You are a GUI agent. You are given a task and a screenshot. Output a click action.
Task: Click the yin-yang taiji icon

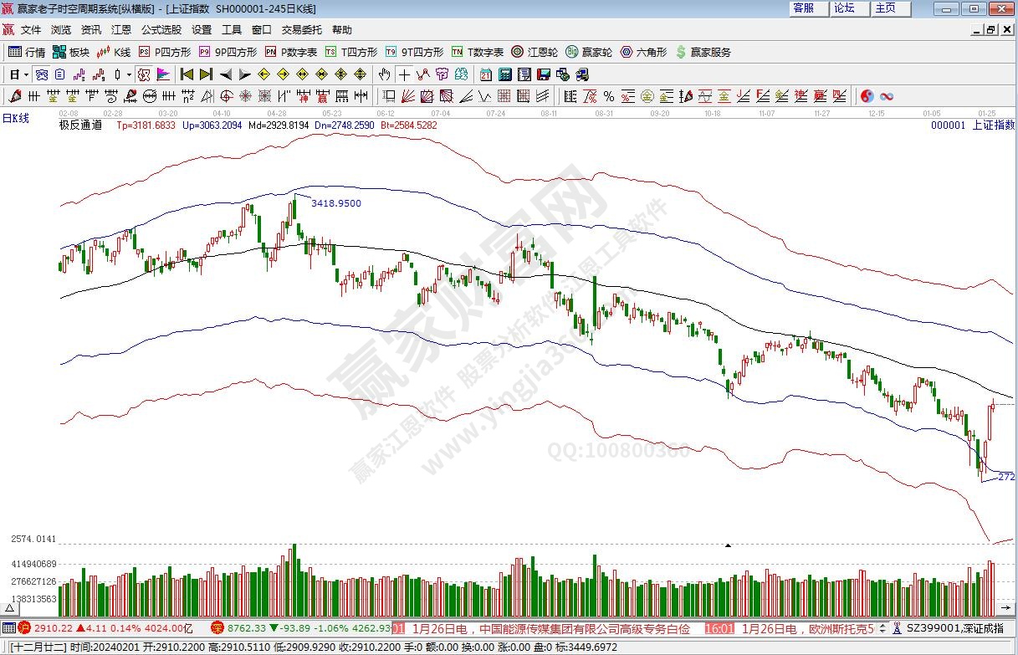point(867,96)
